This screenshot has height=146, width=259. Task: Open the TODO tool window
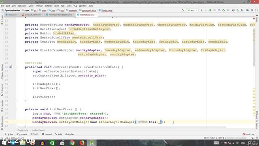pyautogui.click(x=34, y=134)
